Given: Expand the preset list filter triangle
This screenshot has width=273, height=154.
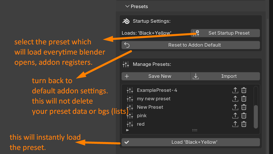Looking at the screenshot, I should (128, 130).
